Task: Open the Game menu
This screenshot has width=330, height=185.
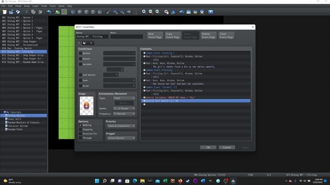Action: point(61,6)
